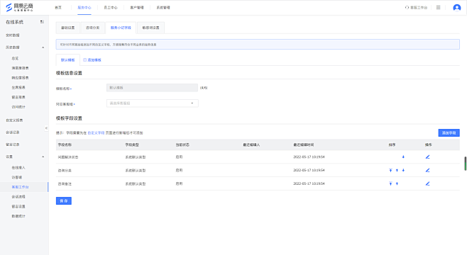Move the 咨询分类 row up one
The width and height of the screenshot is (467, 255).
[x=397, y=170]
